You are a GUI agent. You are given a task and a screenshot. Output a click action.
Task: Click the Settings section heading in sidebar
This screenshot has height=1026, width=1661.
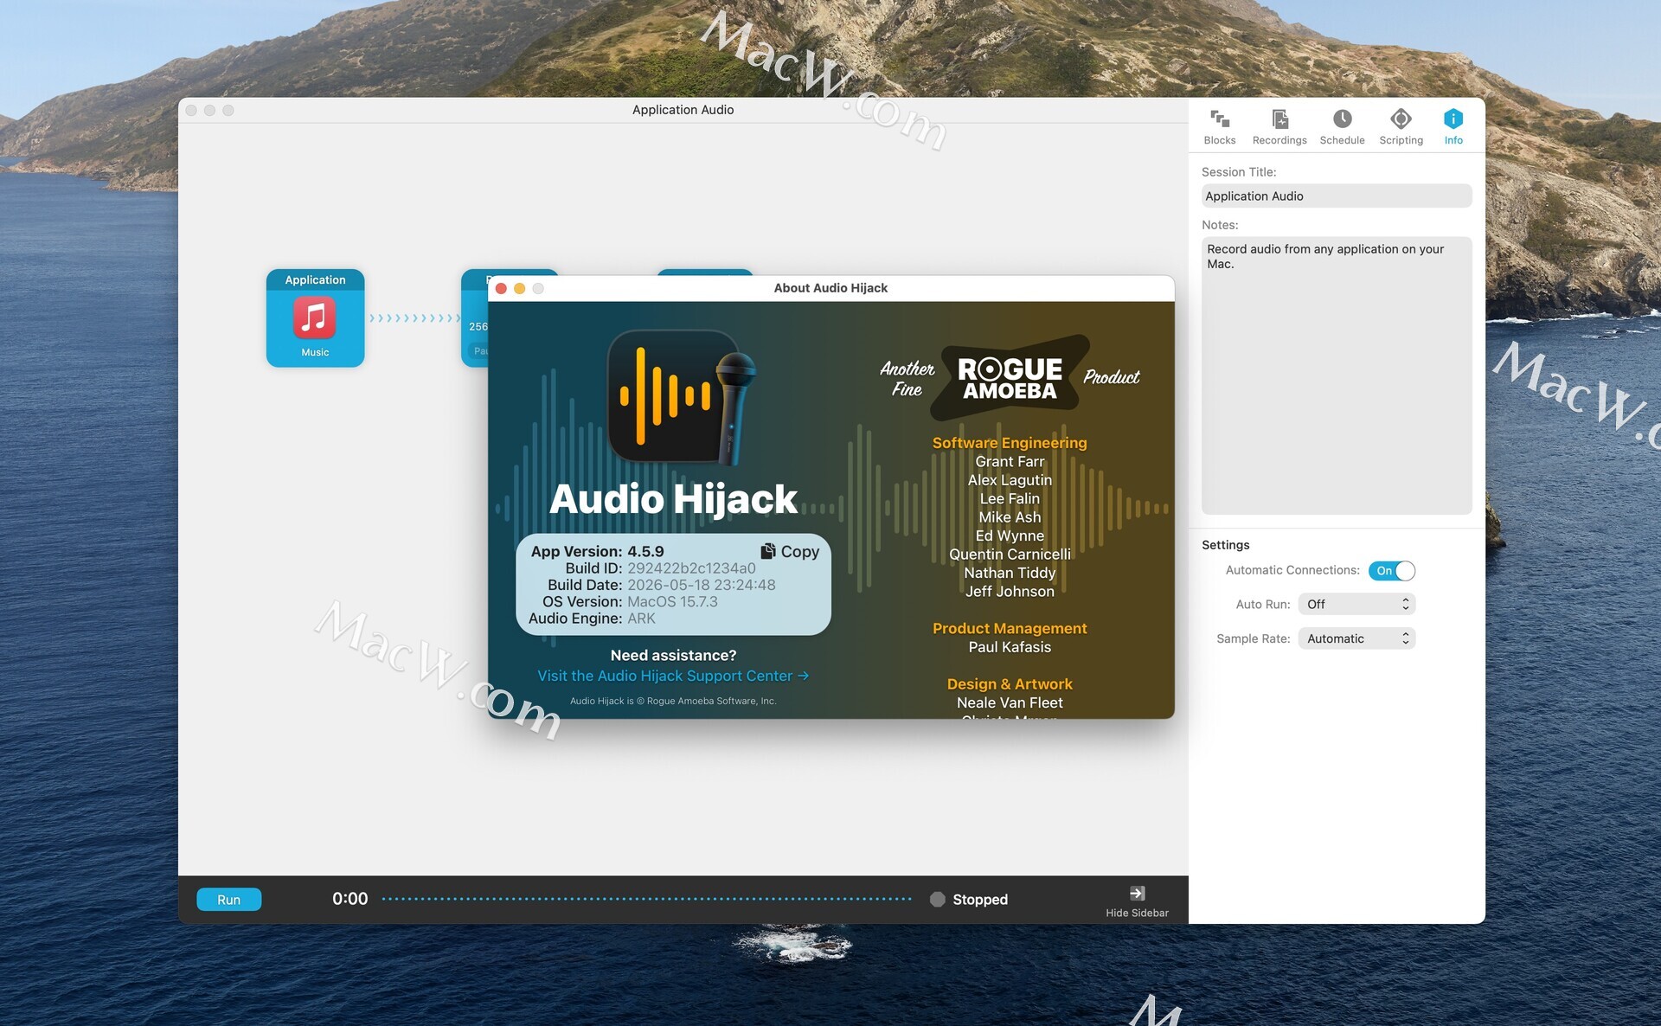pos(1225,545)
